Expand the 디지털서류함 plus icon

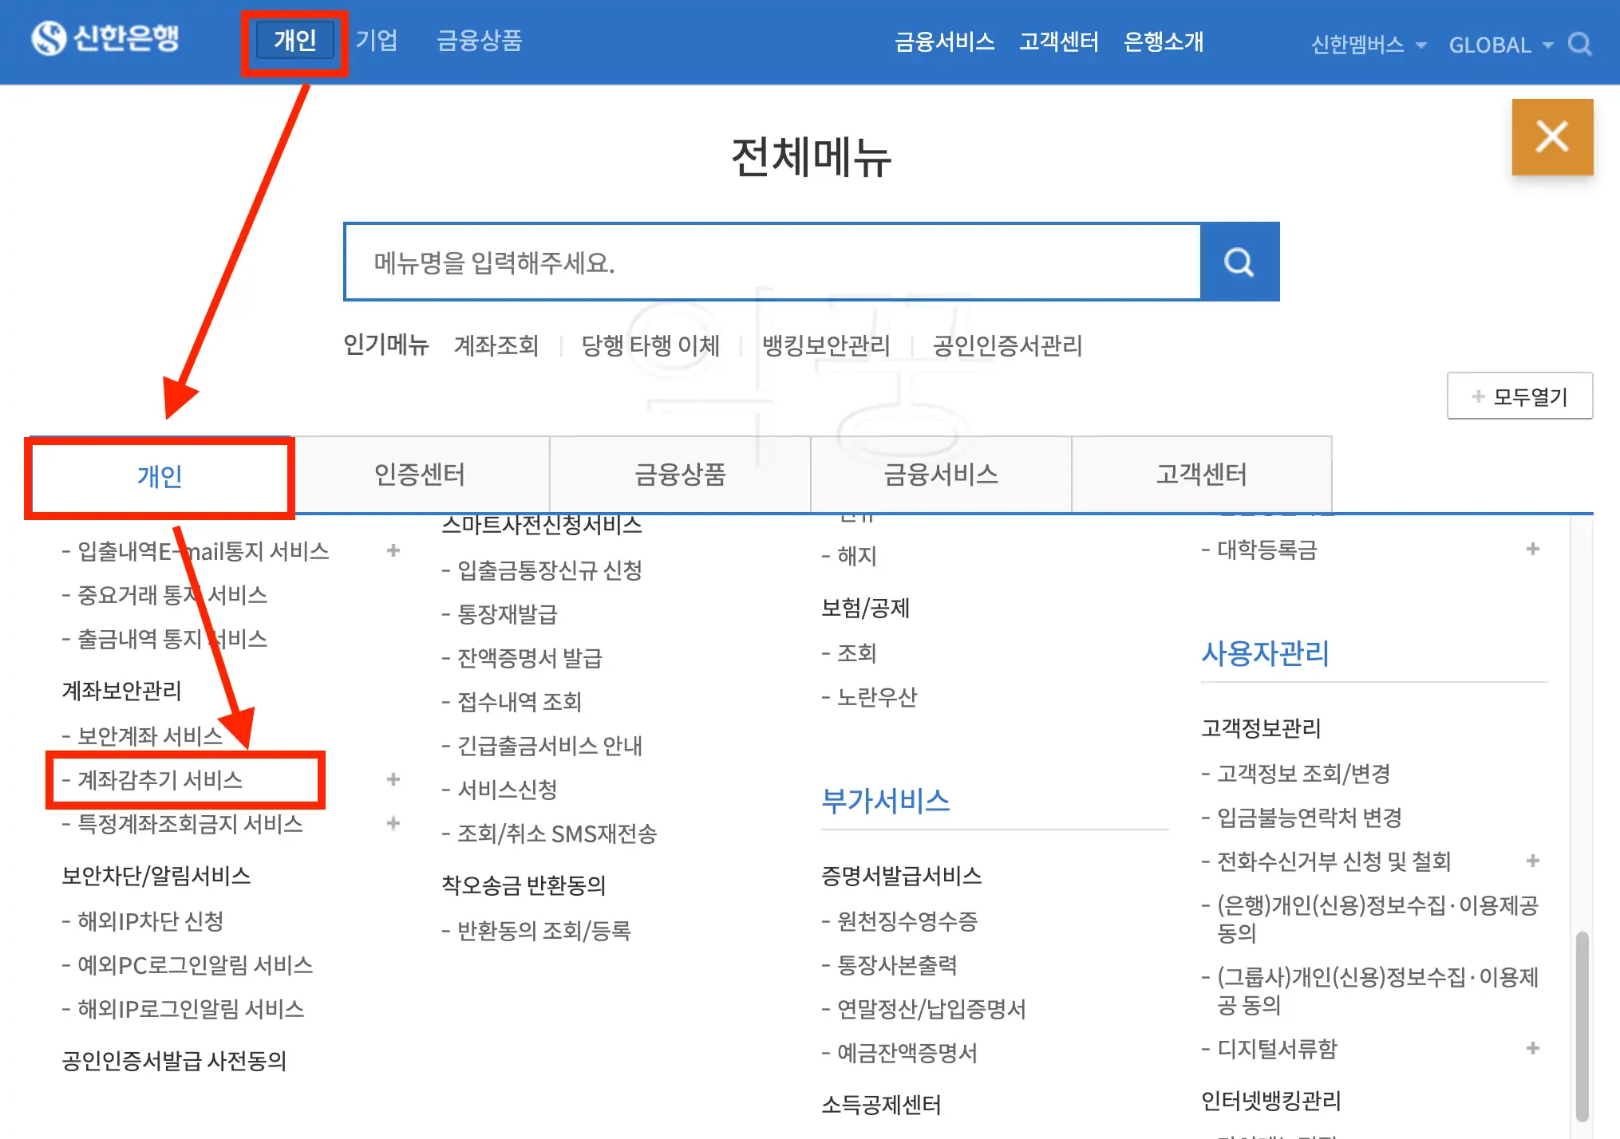(x=1532, y=1048)
